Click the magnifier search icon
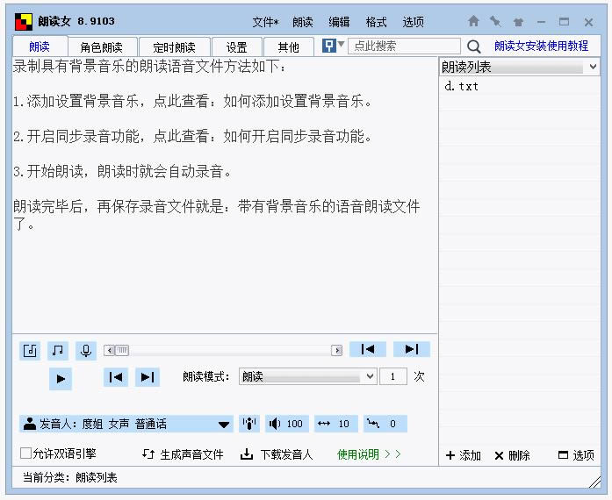Image resolution: width=612 pixels, height=500 pixels. [x=473, y=46]
